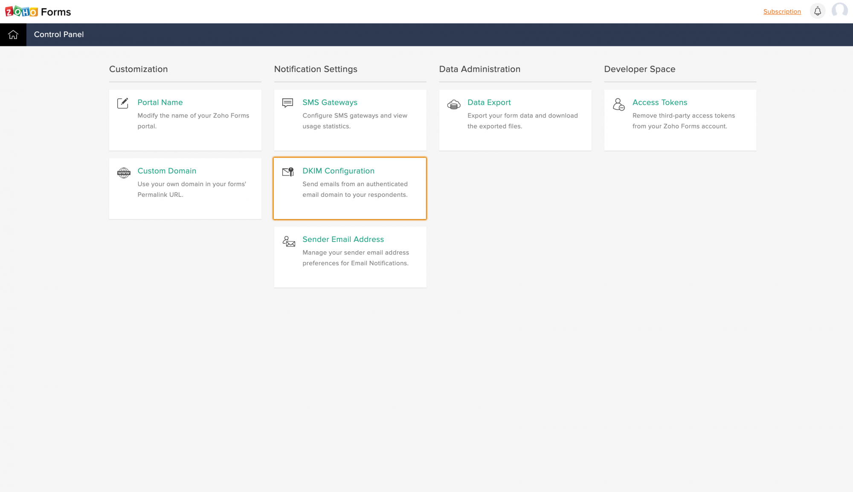Click 'Remove third-party access tokens' description

[x=684, y=121]
